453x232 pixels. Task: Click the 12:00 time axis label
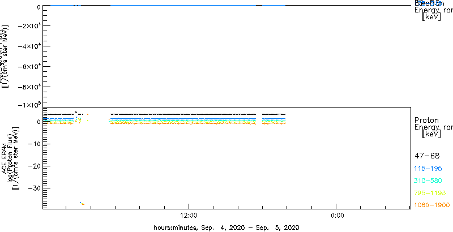point(189,216)
